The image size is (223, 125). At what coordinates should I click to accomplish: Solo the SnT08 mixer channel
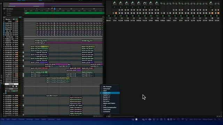tap(131, 13)
